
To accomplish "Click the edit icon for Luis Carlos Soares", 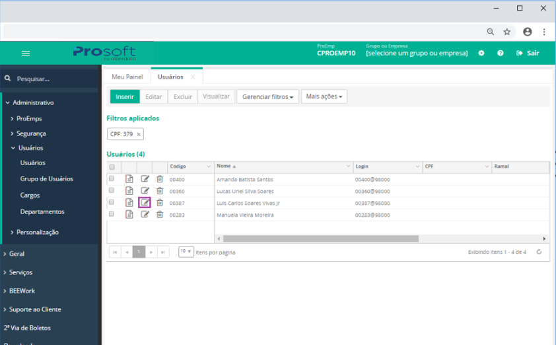I will click(145, 203).
